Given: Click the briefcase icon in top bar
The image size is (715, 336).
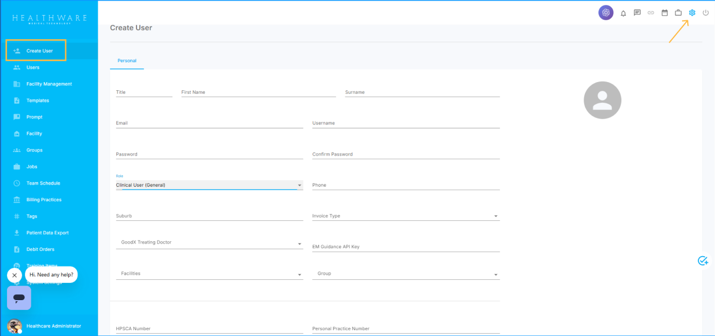Looking at the screenshot, I should point(679,13).
